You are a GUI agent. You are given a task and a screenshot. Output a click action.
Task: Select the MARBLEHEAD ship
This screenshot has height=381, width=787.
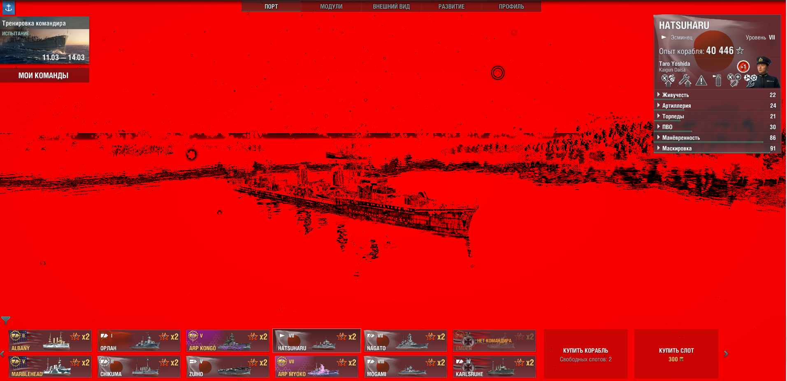[x=50, y=367]
